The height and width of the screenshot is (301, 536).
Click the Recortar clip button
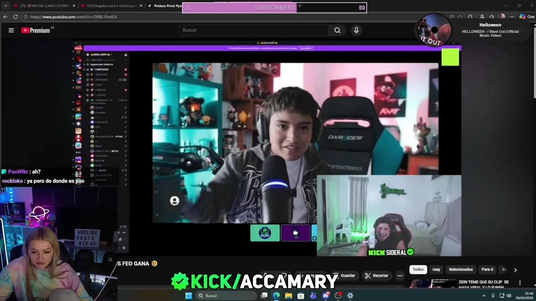click(376, 275)
